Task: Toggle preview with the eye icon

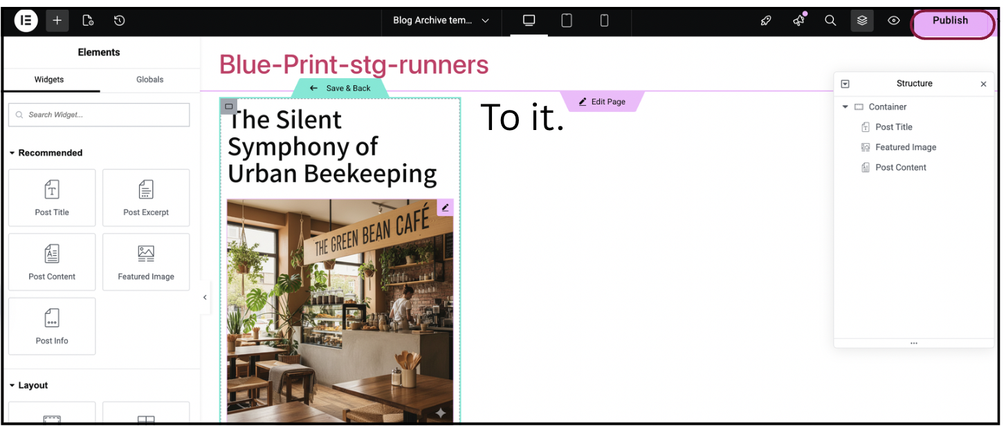Action: click(x=894, y=21)
